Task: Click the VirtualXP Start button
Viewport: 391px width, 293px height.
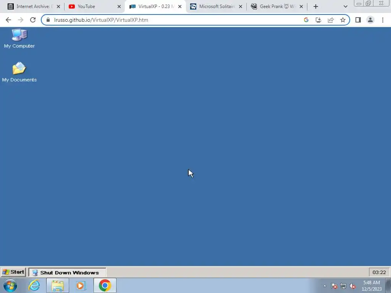Action: pyautogui.click(x=13, y=272)
